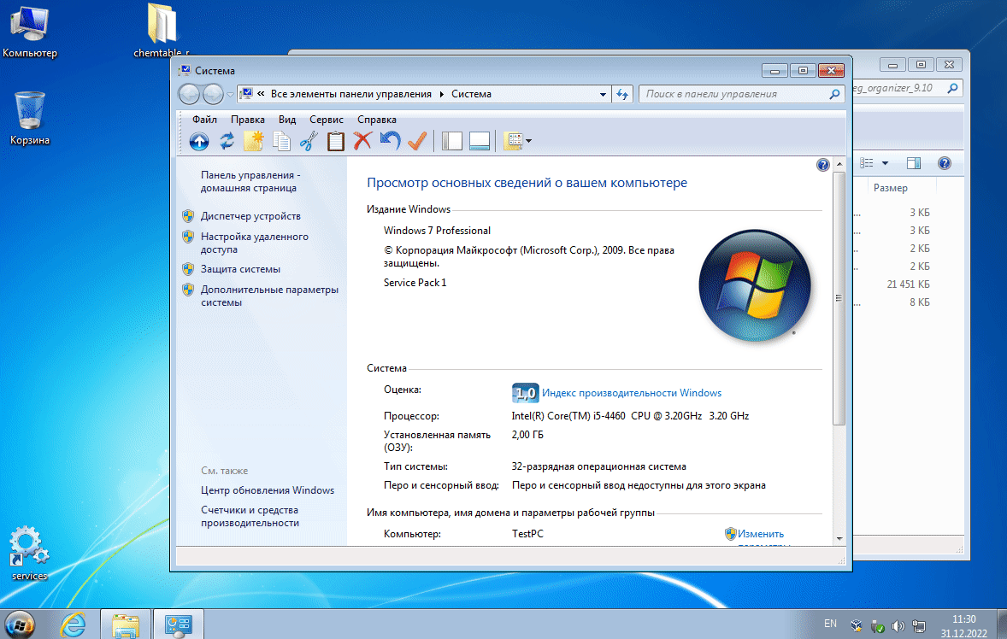The width and height of the screenshot is (1007, 639).
Task: Click the vertical scrollbar thumb in Система pane
Action: [x=839, y=298]
